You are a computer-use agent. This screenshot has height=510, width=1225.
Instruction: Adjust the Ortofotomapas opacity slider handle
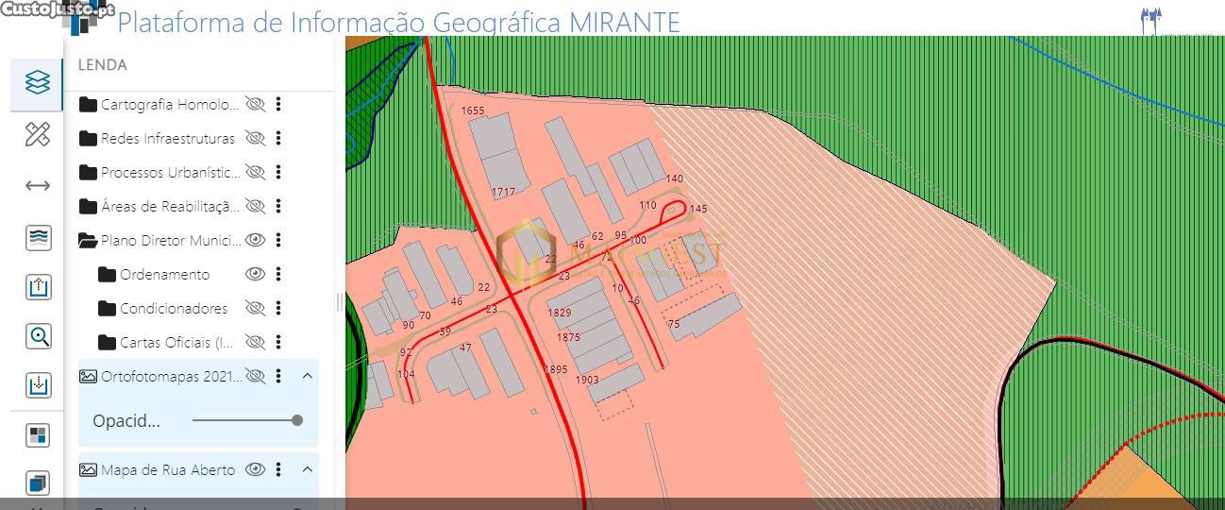297,420
